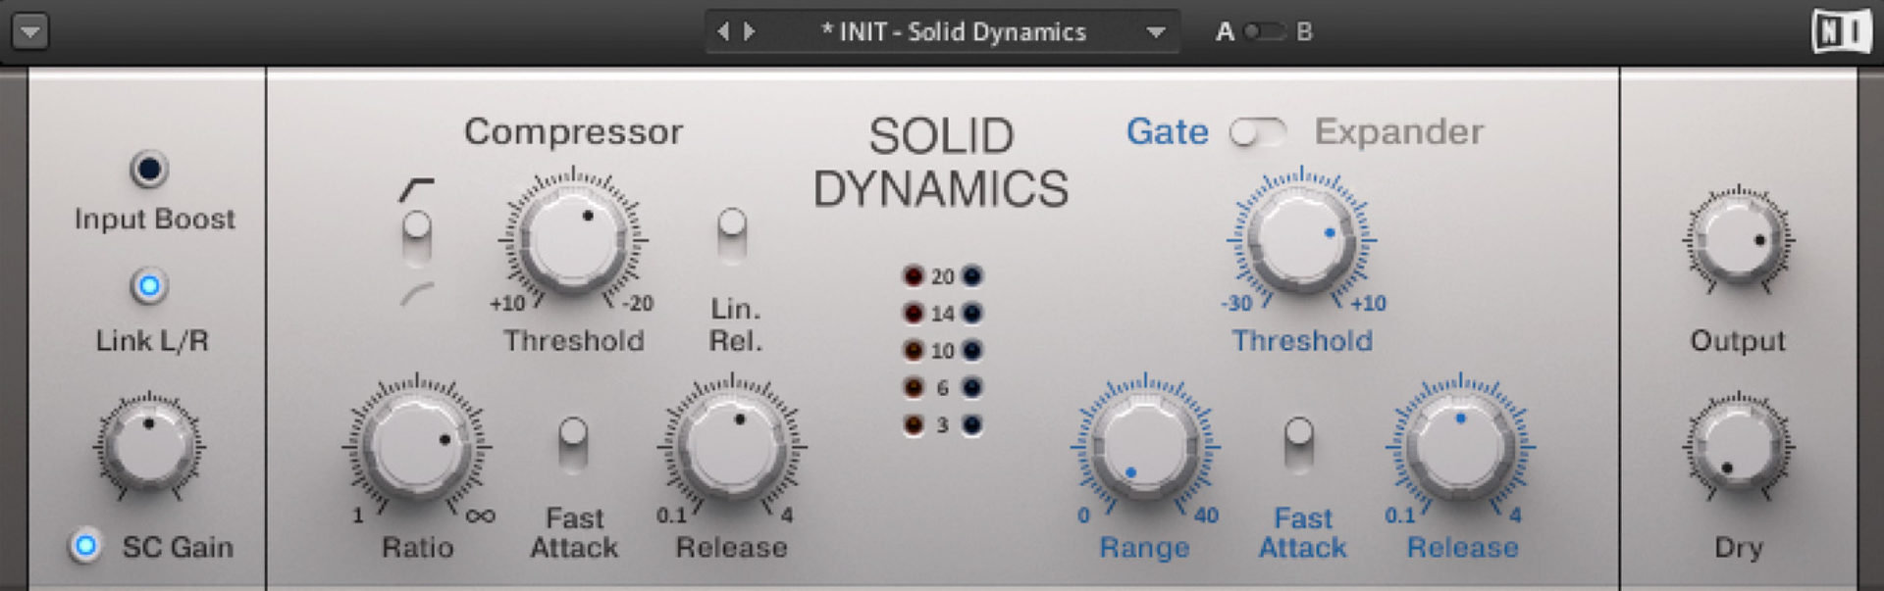Click the Input Boost label
The width and height of the screenshot is (1884, 591).
pyautogui.click(x=154, y=220)
